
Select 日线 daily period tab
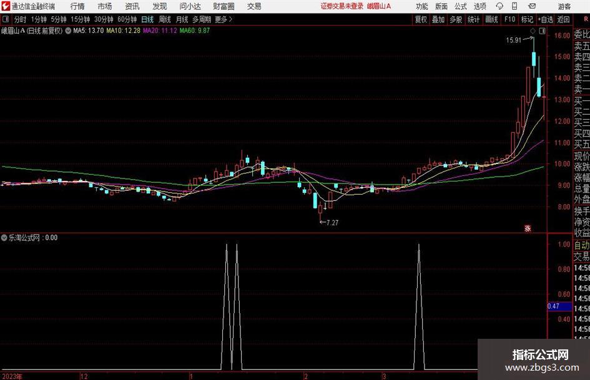tap(147, 19)
